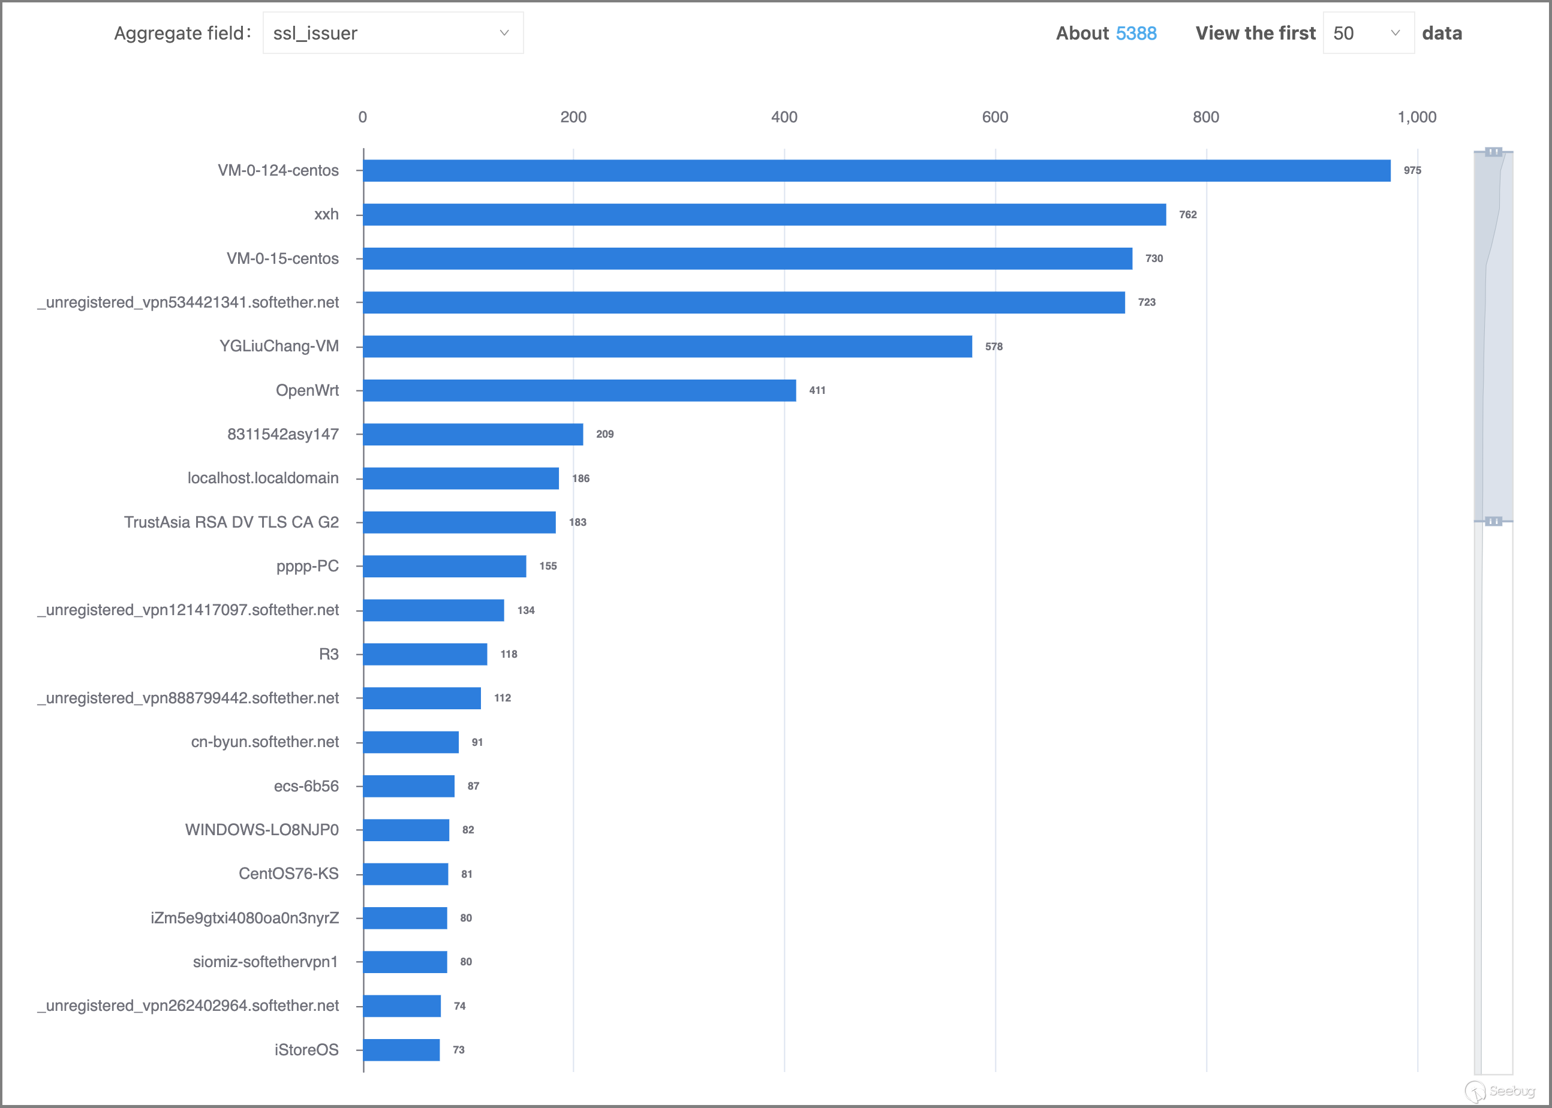Click the VM-0-124-centos bar (975)
This screenshot has width=1552, height=1108.
(x=877, y=170)
